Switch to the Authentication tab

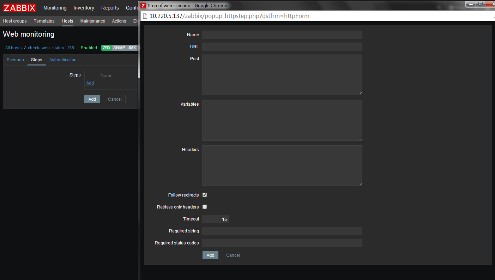pos(63,60)
